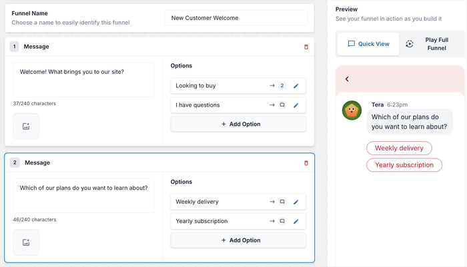Add image to Message 1
The width and height of the screenshot is (467, 267).
pos(26,127)
